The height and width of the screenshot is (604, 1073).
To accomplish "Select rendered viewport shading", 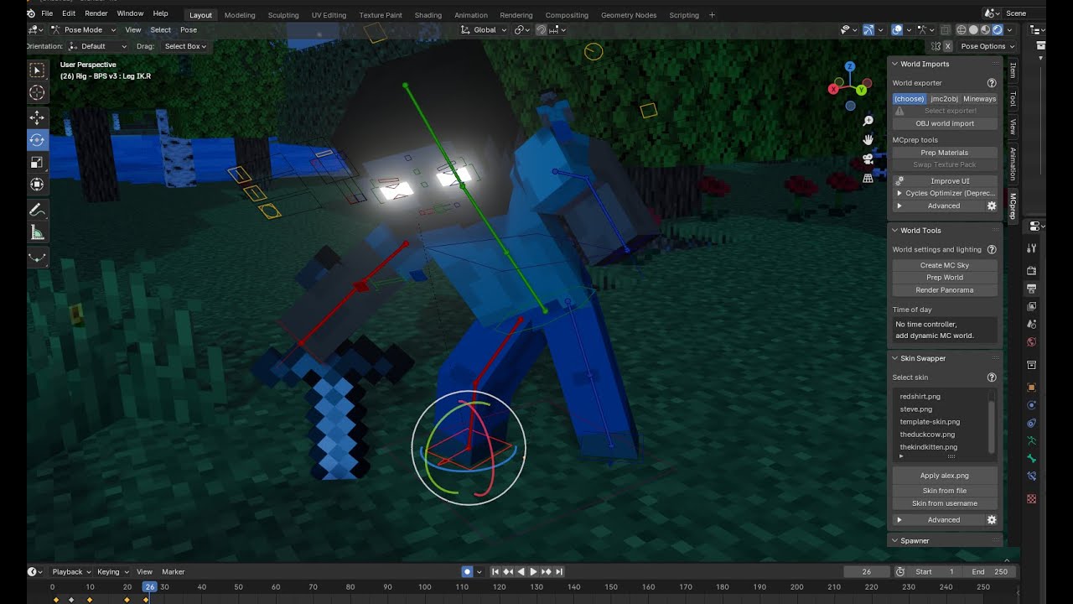I will click(x=997, y=29).
